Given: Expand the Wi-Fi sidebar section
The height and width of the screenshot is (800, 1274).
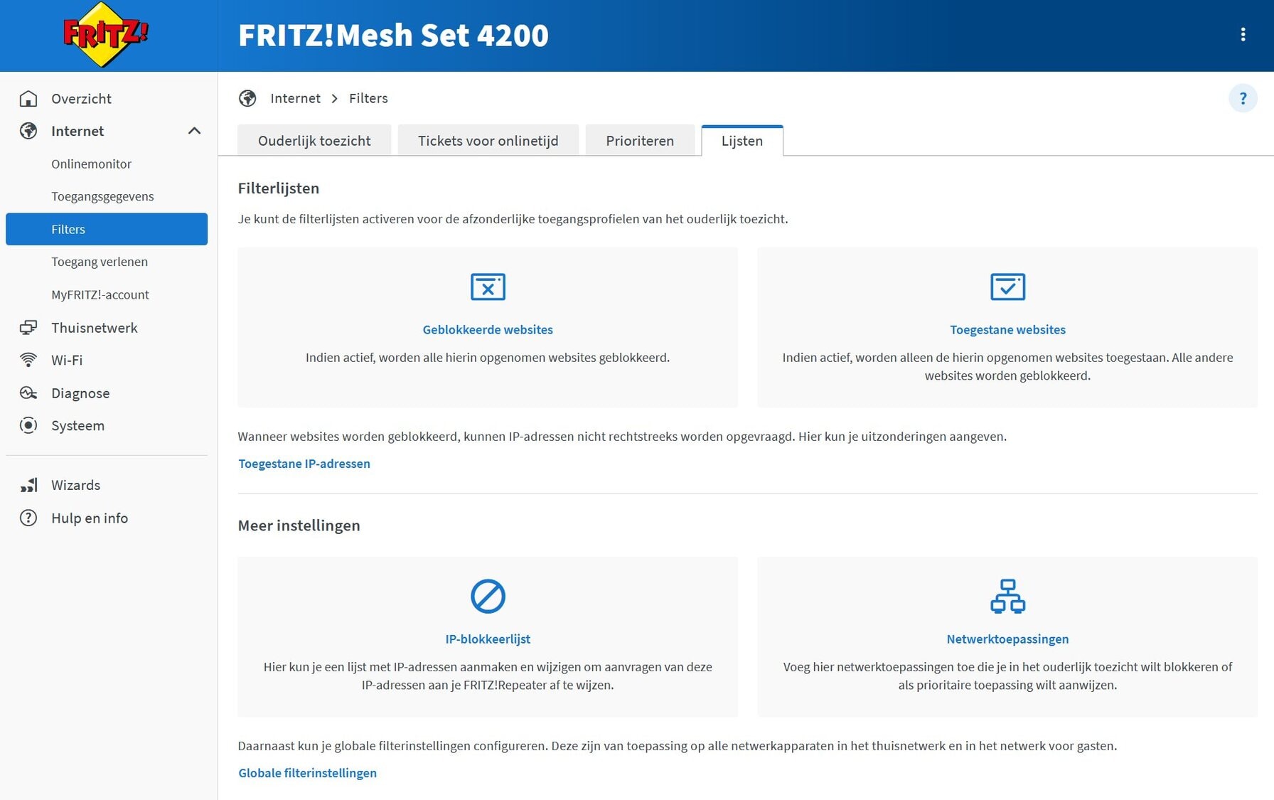Looking at the screenshot, I should pyautogui.click(x=67, y=361).
